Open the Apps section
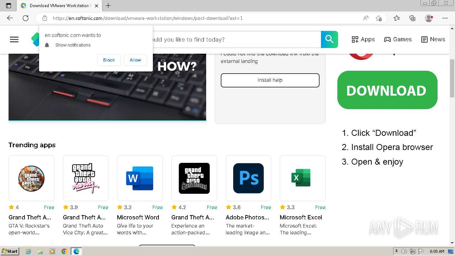 pos(363,39)
